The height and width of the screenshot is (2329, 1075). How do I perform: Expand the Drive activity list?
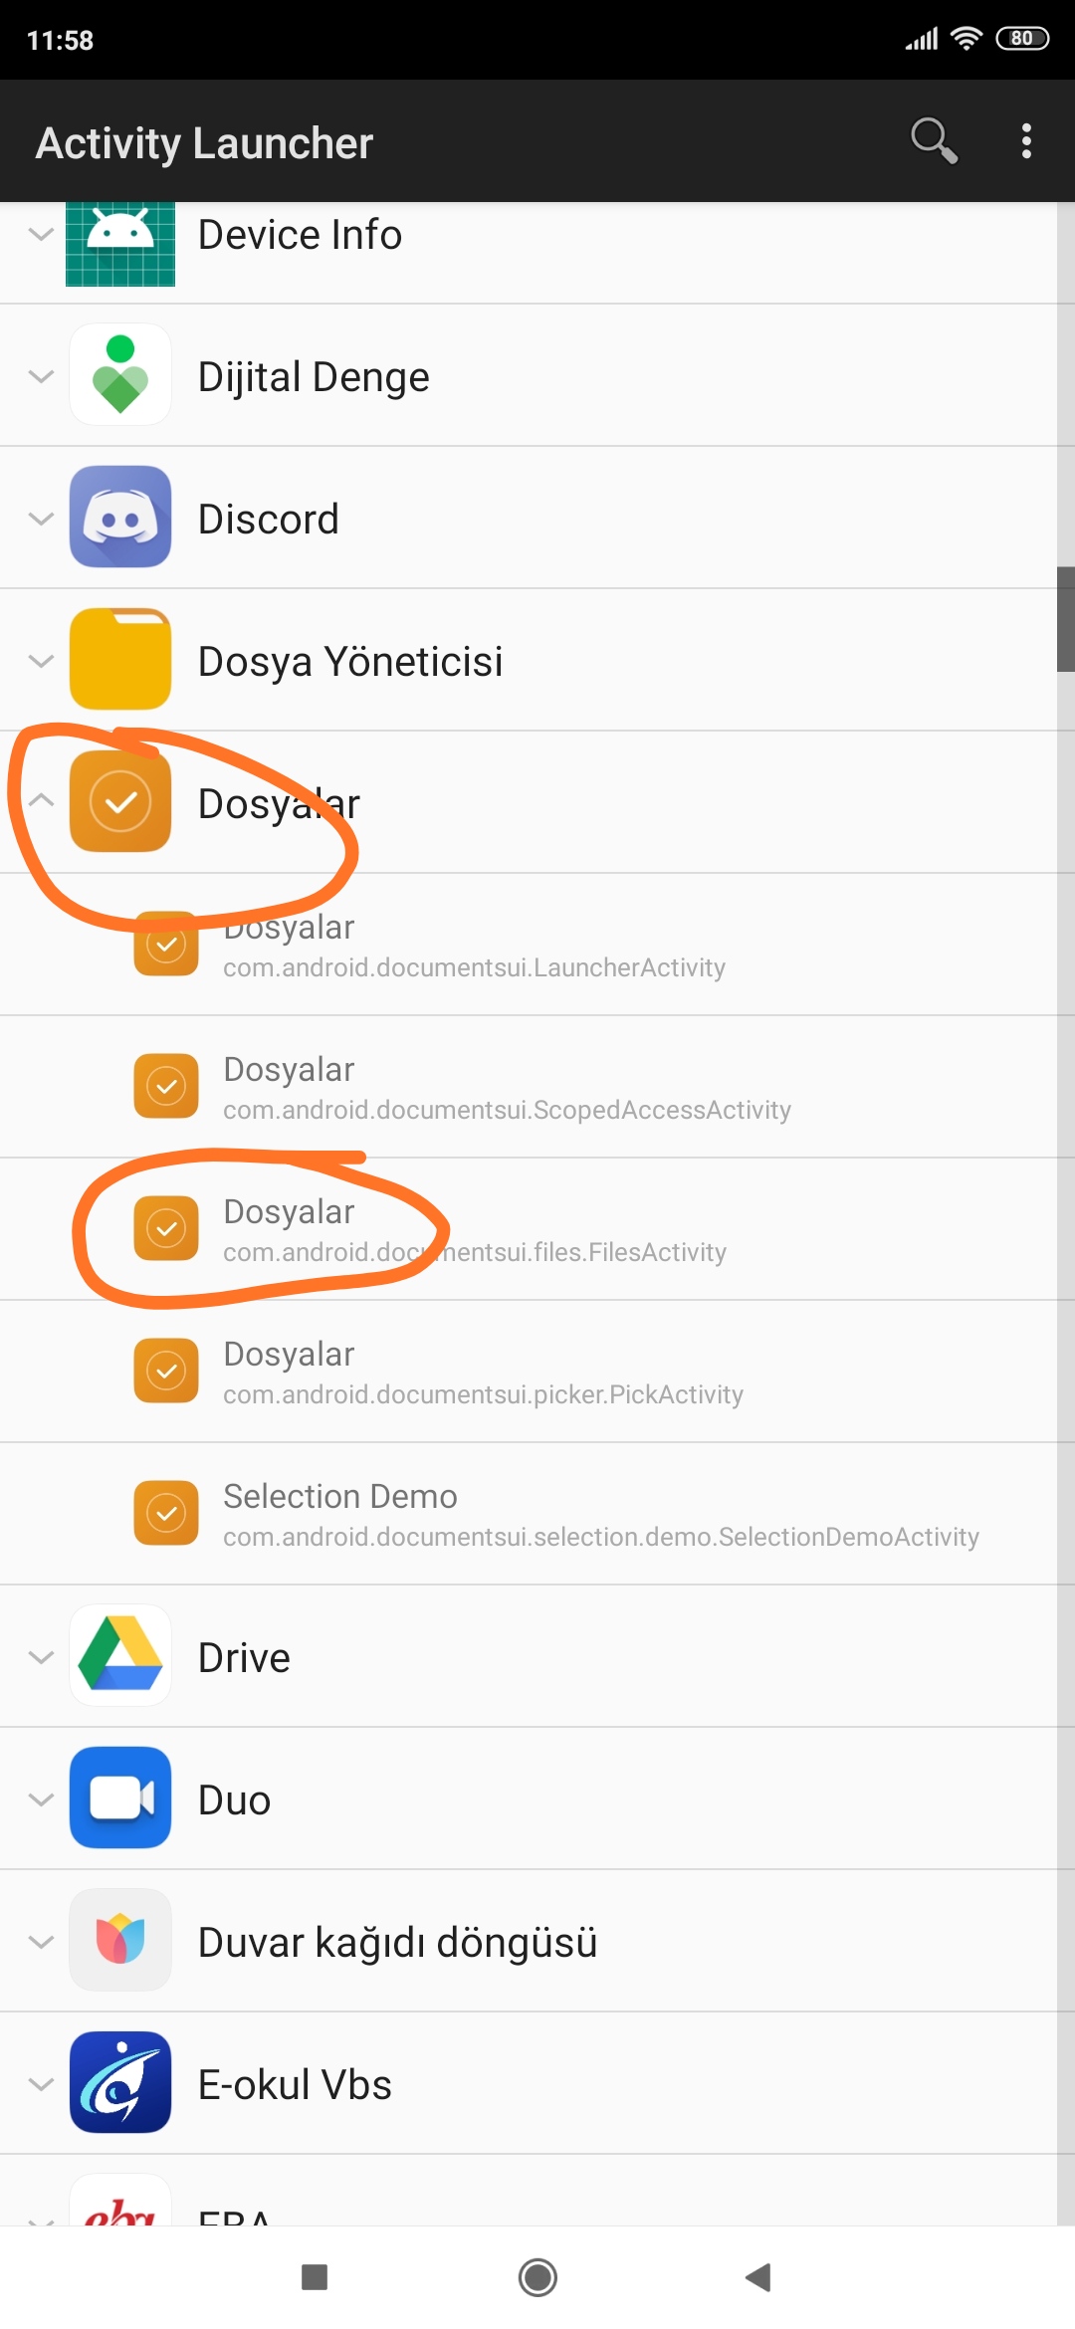41,1657
